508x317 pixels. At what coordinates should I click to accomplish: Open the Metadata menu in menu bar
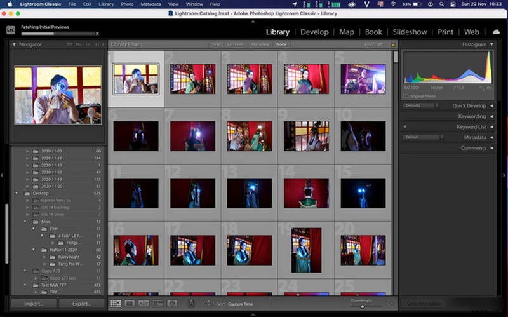tap(150, 4)
